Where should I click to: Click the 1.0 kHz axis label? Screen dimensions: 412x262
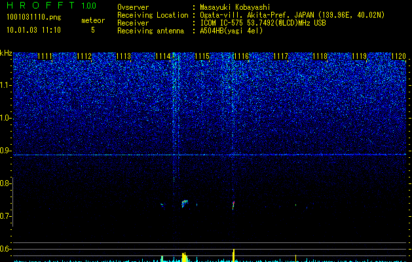tap(5, 118)
